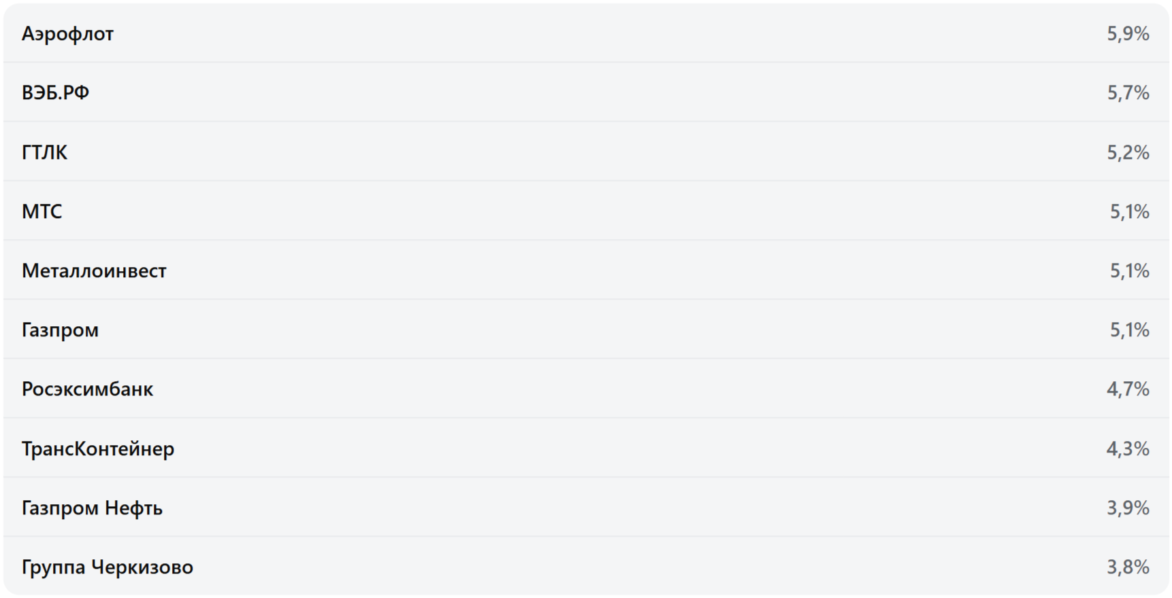Open the Росэксимбанк entry
The image size is (1172, 598).
(87, 389)
